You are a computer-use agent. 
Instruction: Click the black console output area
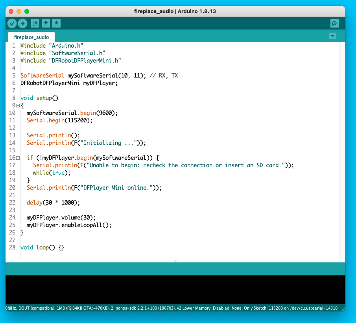[x=175, y=290]
